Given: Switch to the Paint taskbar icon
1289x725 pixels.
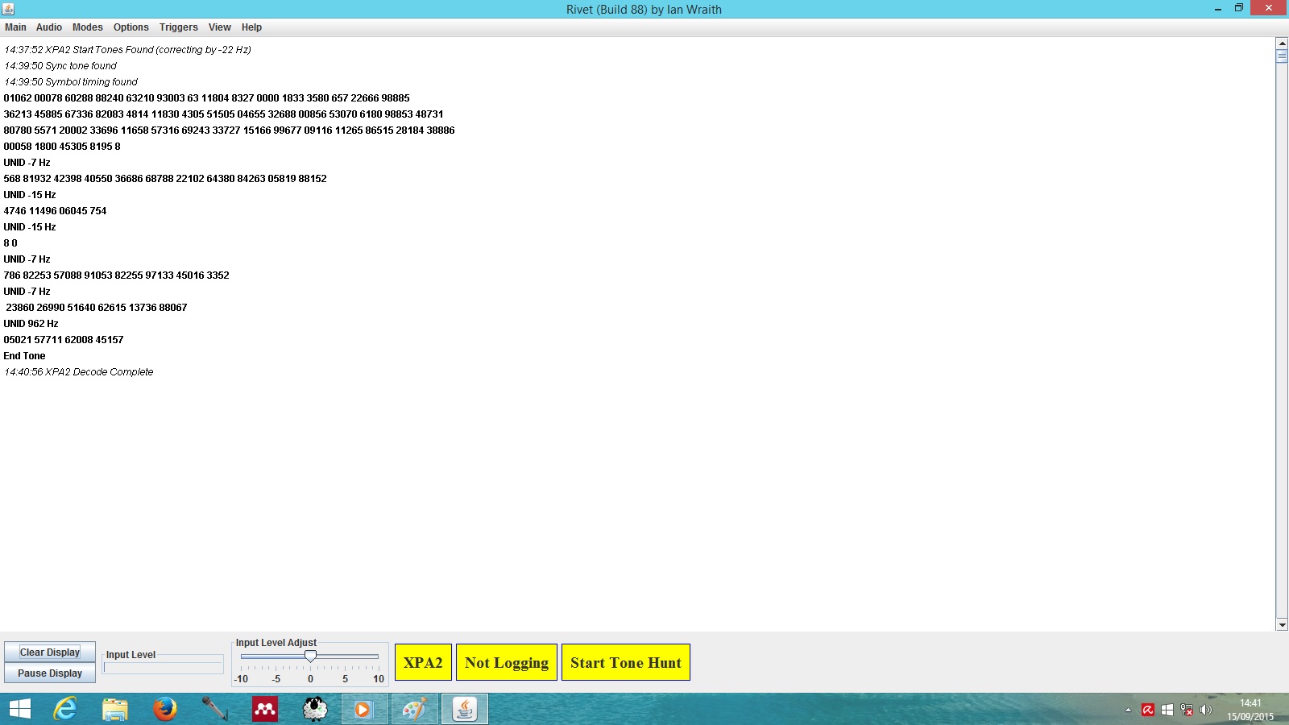Looking at the screenshot, I should pyautogui.click(x=414, y=709).
